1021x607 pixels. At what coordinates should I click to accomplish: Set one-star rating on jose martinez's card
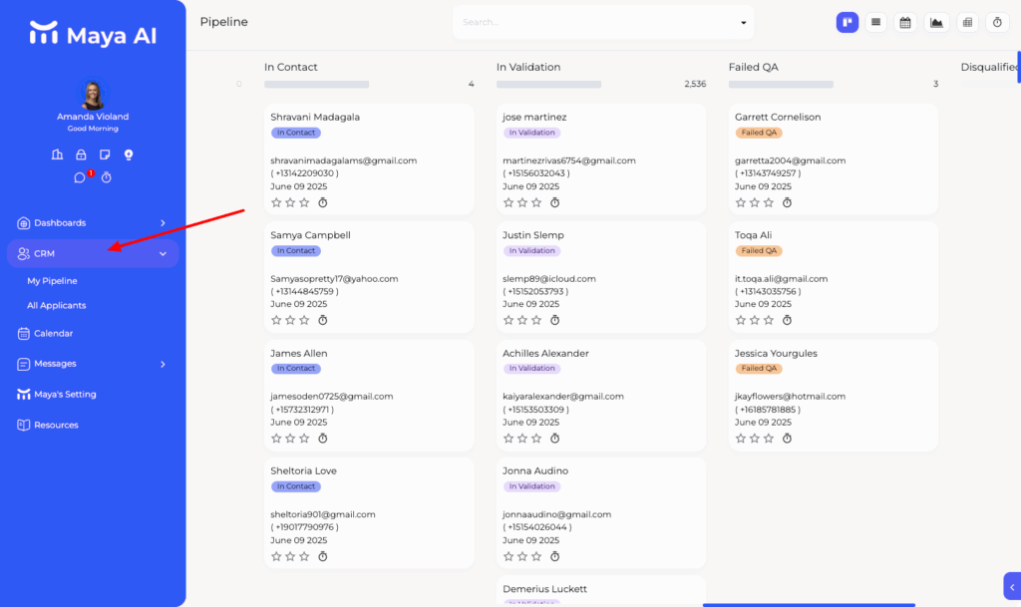pos(509,203)
